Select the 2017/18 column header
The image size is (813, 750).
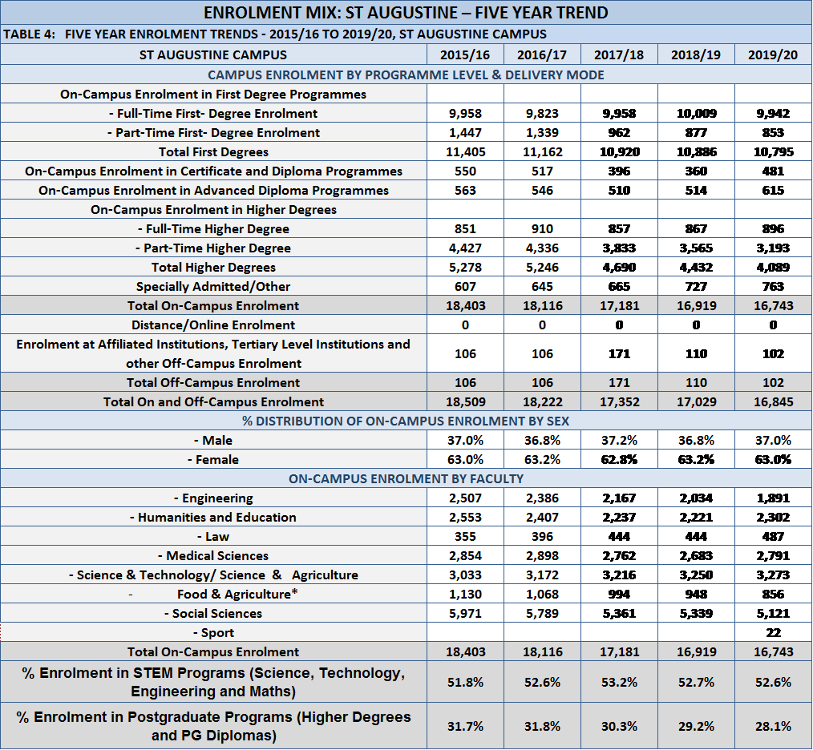click(619, 55)
